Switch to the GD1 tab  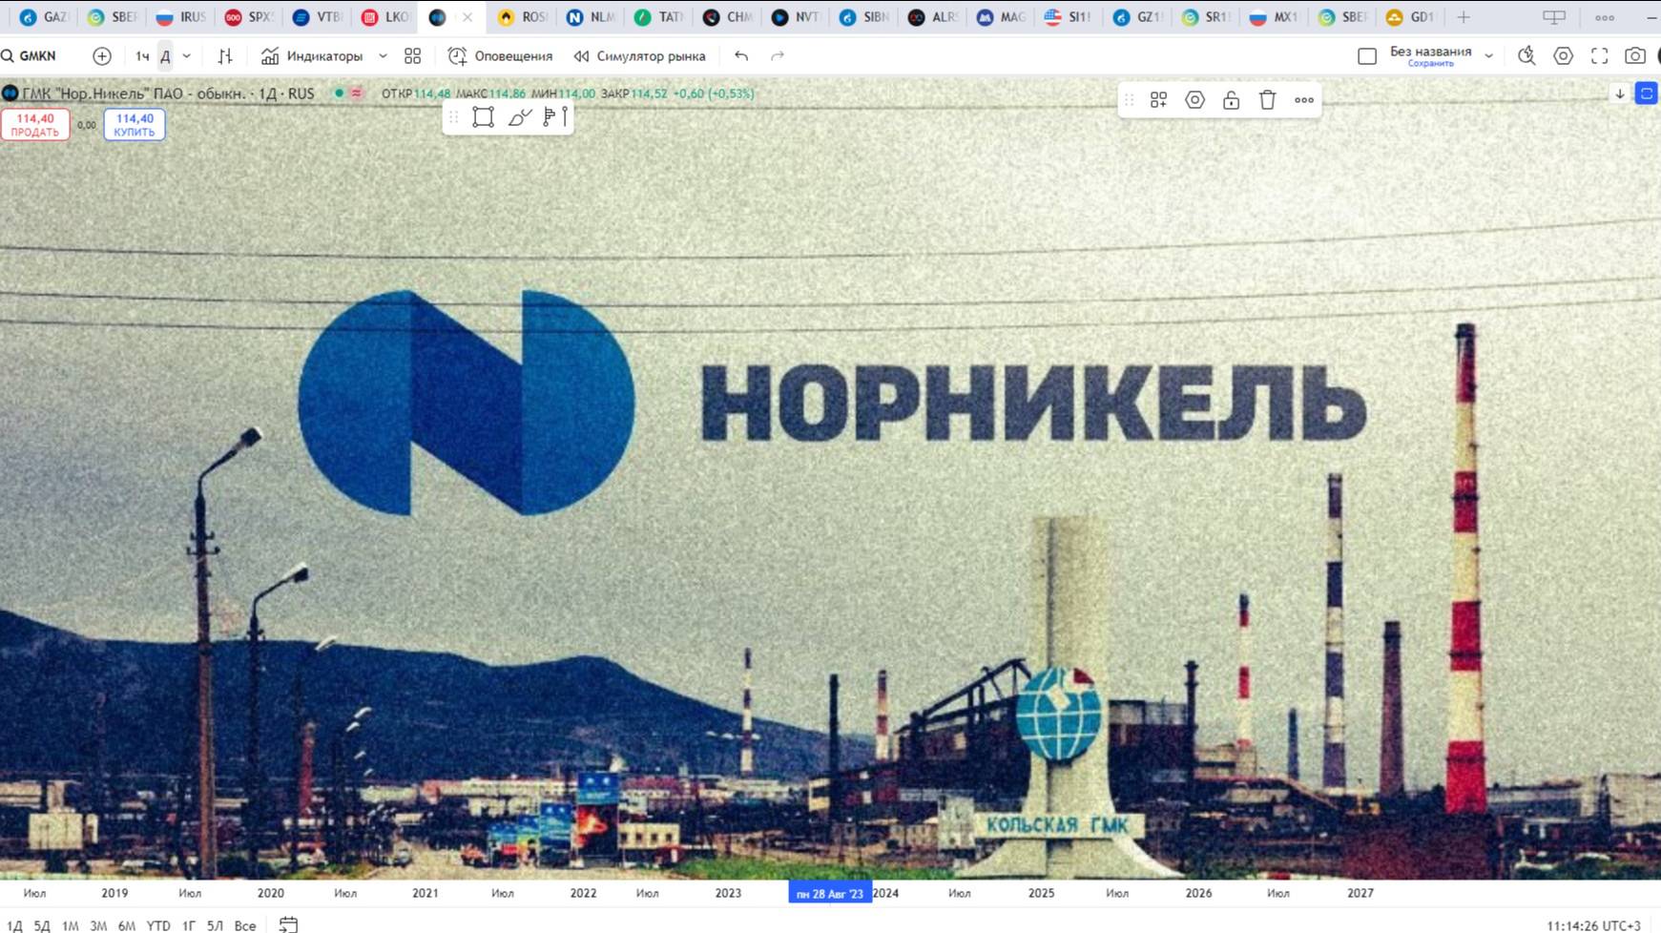[1411, 17]
